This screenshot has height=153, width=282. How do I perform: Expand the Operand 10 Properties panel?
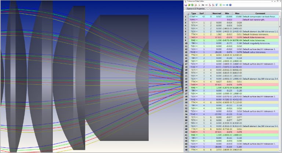pyautogui.click(x=185, y=8)
